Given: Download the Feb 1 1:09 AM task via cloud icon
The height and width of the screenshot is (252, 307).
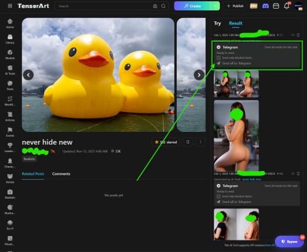Looking at the screenshot, I should (293, 35).
